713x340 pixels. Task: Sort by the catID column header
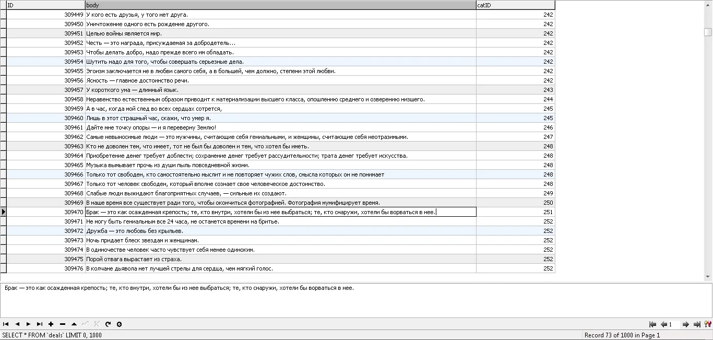[x=516, y=5]
